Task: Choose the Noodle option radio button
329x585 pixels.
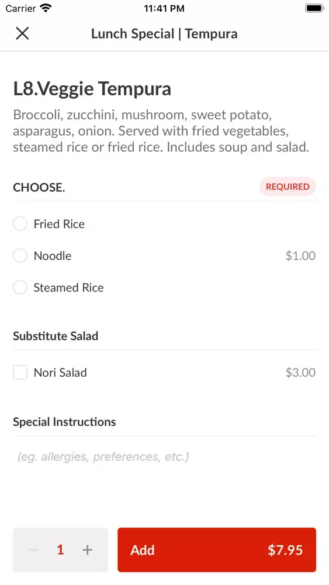Action: (20, 256)
